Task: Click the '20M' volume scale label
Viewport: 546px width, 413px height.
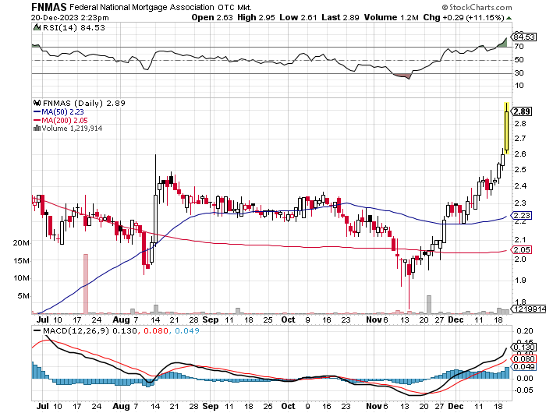Action: [x=21, y=243]
